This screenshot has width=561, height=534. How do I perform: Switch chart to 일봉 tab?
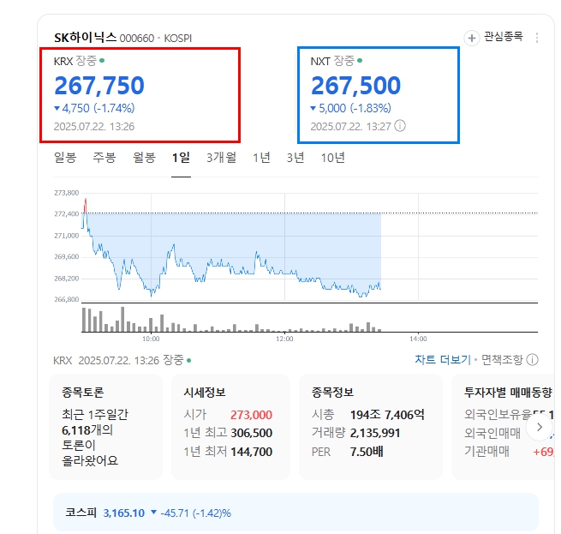pos(65,158)
